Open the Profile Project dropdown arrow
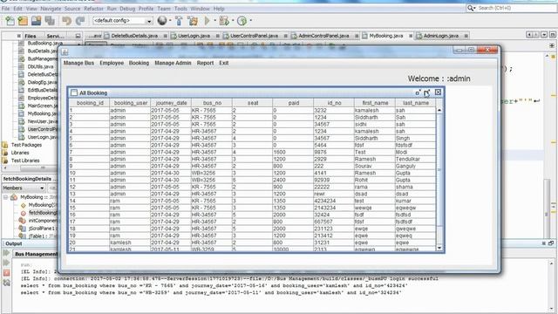This screenshot has width=558, height=314. (251, 21)
